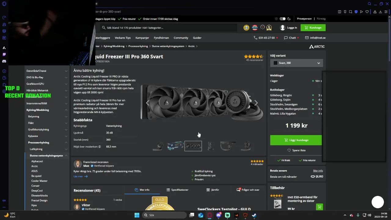Click the browser send flow icon
The image size is (391, 220).
361,12
